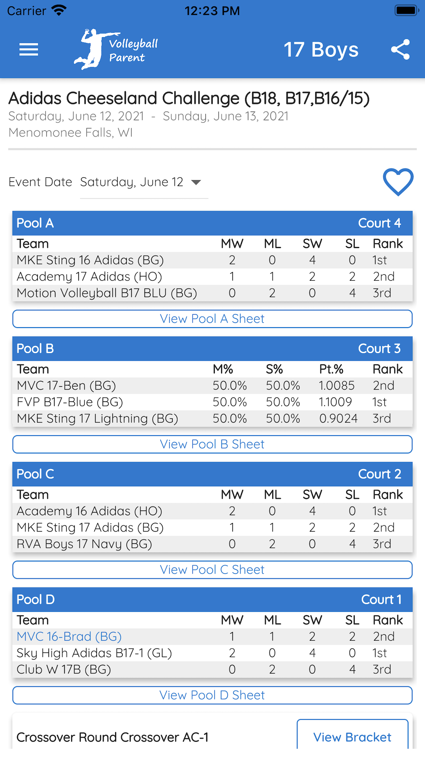425x757 pixels.
Task: Select FVP B17-Blue (BG) team row
Action: (213, 402)
